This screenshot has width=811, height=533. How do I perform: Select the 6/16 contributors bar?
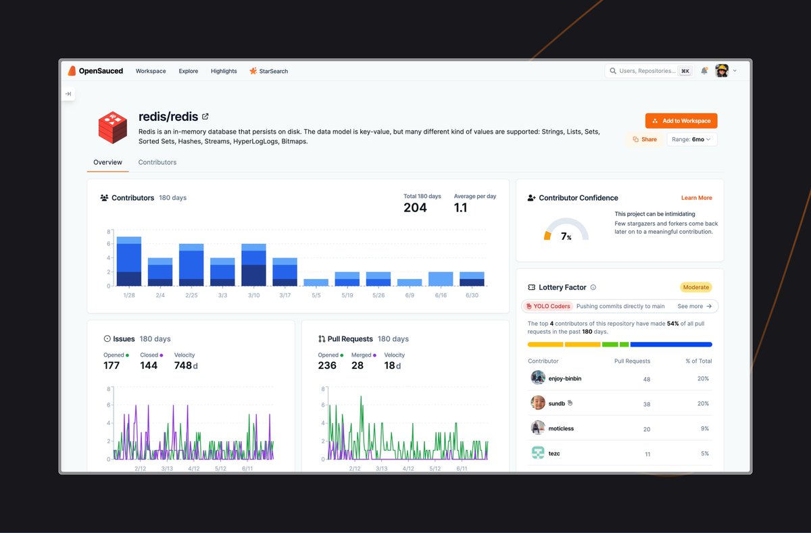pyautogui.click(x=441, y=279)
